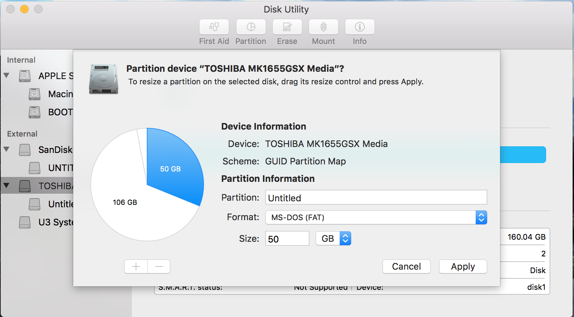
Task: Click the Mount toolbar icon
Action: [324, 27]
